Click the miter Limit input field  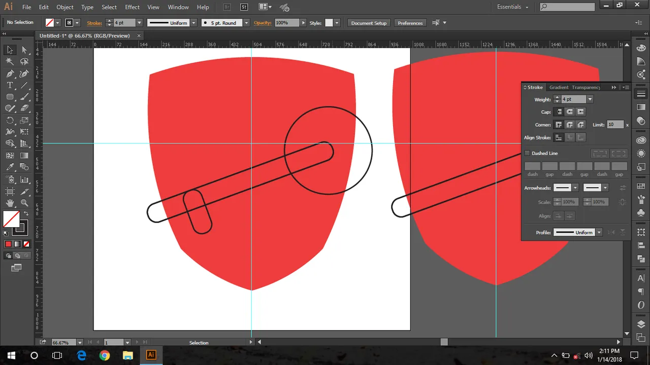click(x=615, y=125)
